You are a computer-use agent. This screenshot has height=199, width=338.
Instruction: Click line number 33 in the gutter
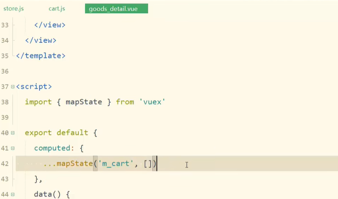(5, 25)
